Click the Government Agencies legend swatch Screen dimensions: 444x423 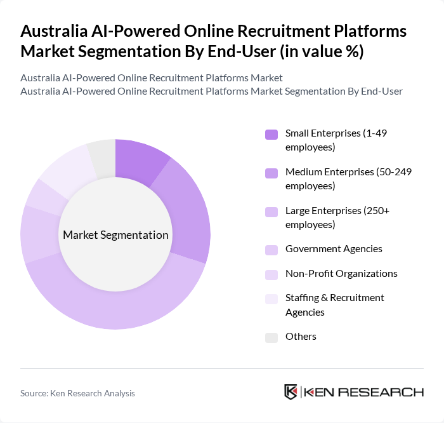pyautogui.click(x=271, y=250)
